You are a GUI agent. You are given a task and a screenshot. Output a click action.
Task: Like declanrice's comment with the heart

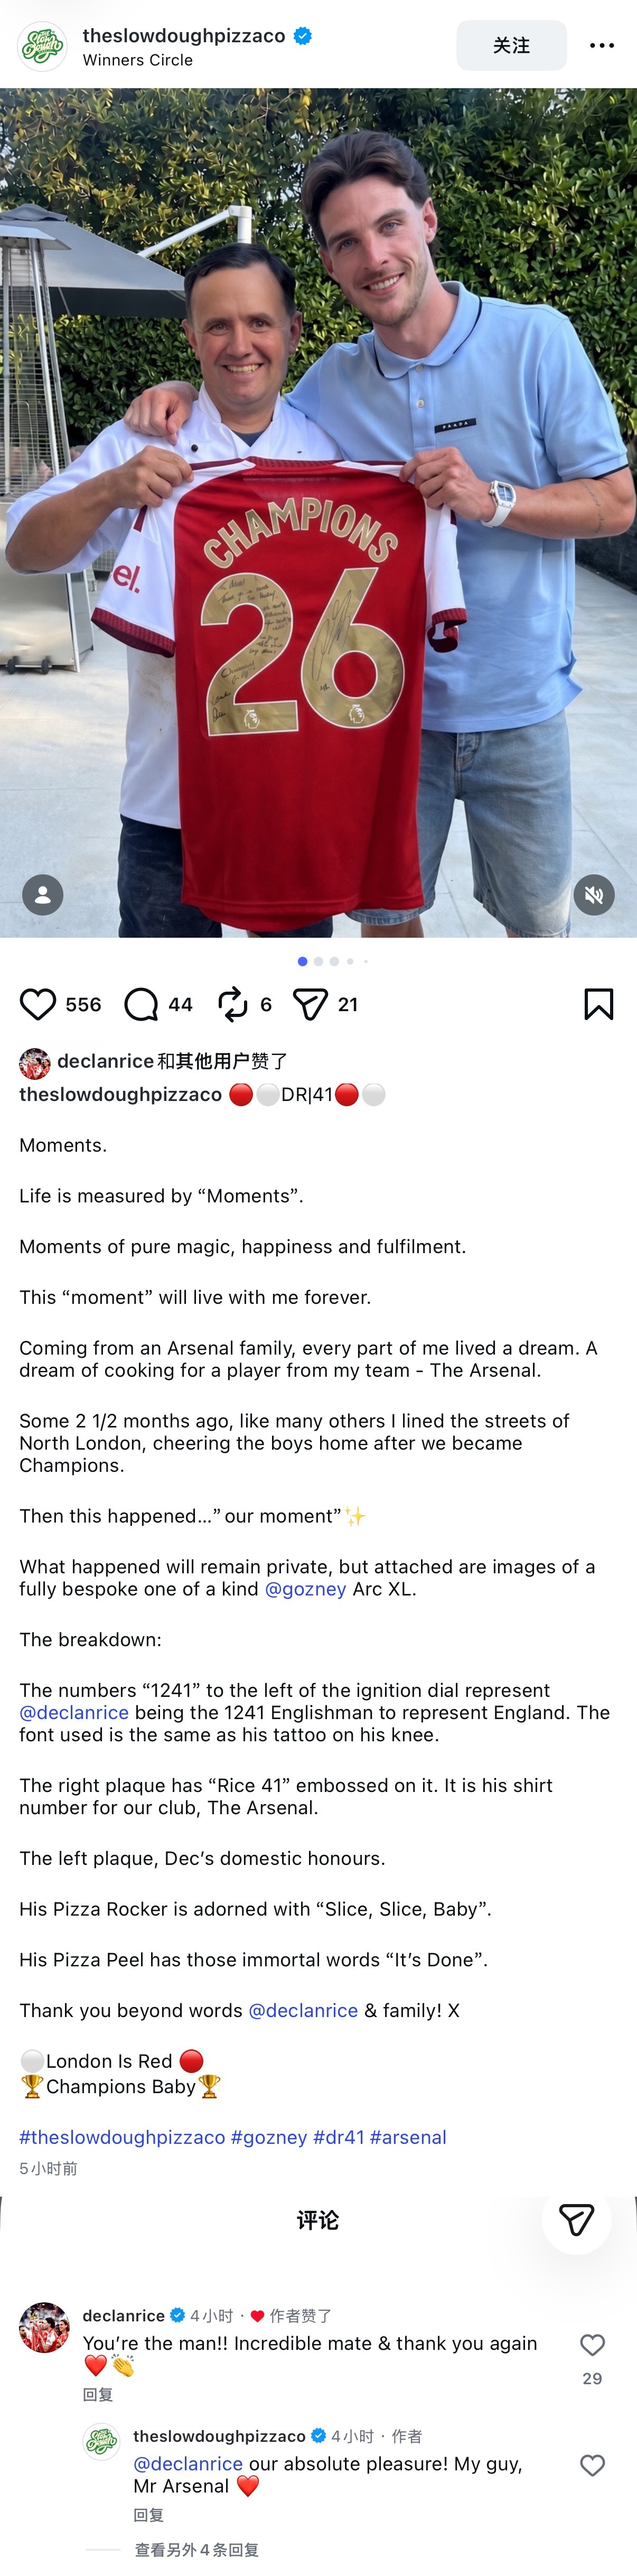pos(592,2345)
